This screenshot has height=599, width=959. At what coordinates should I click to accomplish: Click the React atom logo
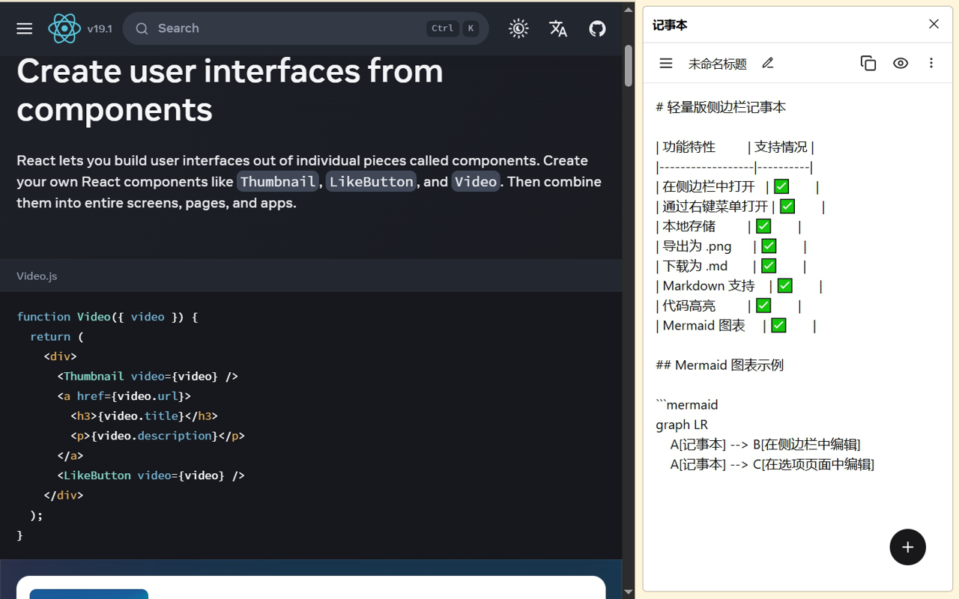[x=64, y=28]
